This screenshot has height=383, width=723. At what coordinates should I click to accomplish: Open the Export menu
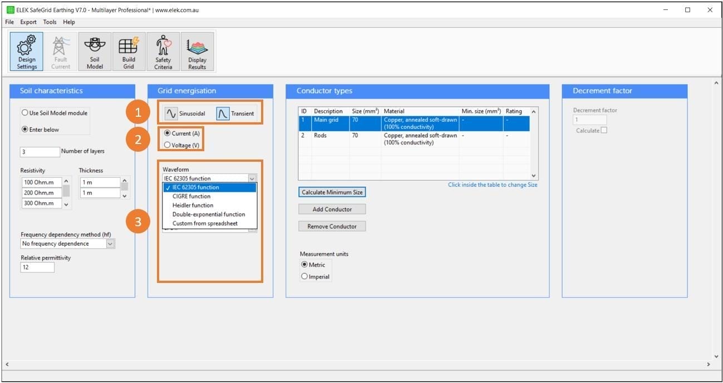coord(28,22)
